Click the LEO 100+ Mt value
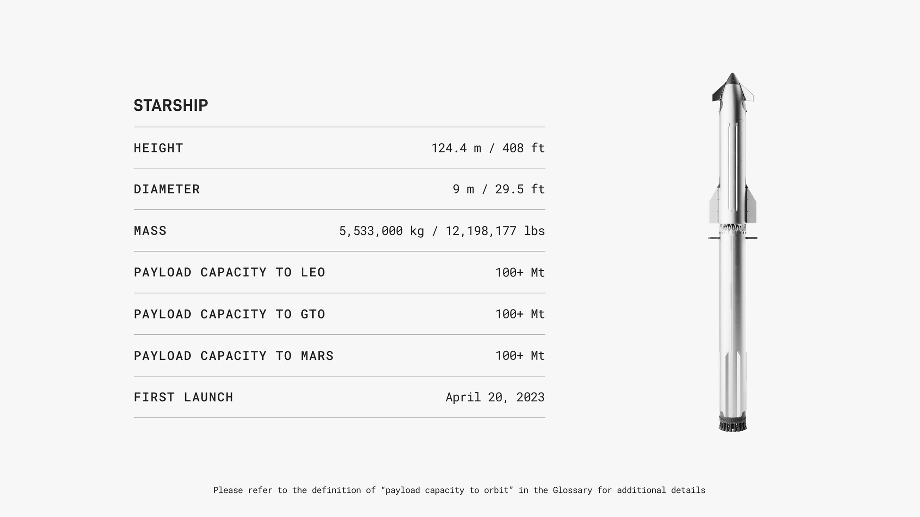Viewport: 920px width, 517px height. point(520,272)
